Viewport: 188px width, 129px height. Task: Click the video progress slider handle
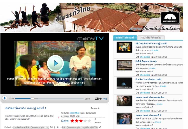(x=32, y=99)
